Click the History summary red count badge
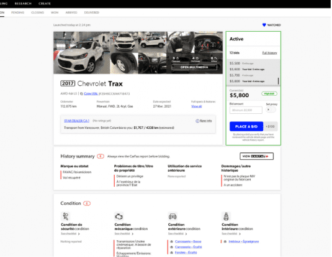The width and height of the screenshot is (332, 257). pos(101,156)
